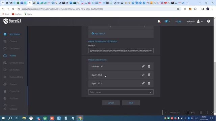Viewport: 216px width, 121px height.
Task: Edit the lolMiner 1.81 miner entry
Action: point(143,67)
